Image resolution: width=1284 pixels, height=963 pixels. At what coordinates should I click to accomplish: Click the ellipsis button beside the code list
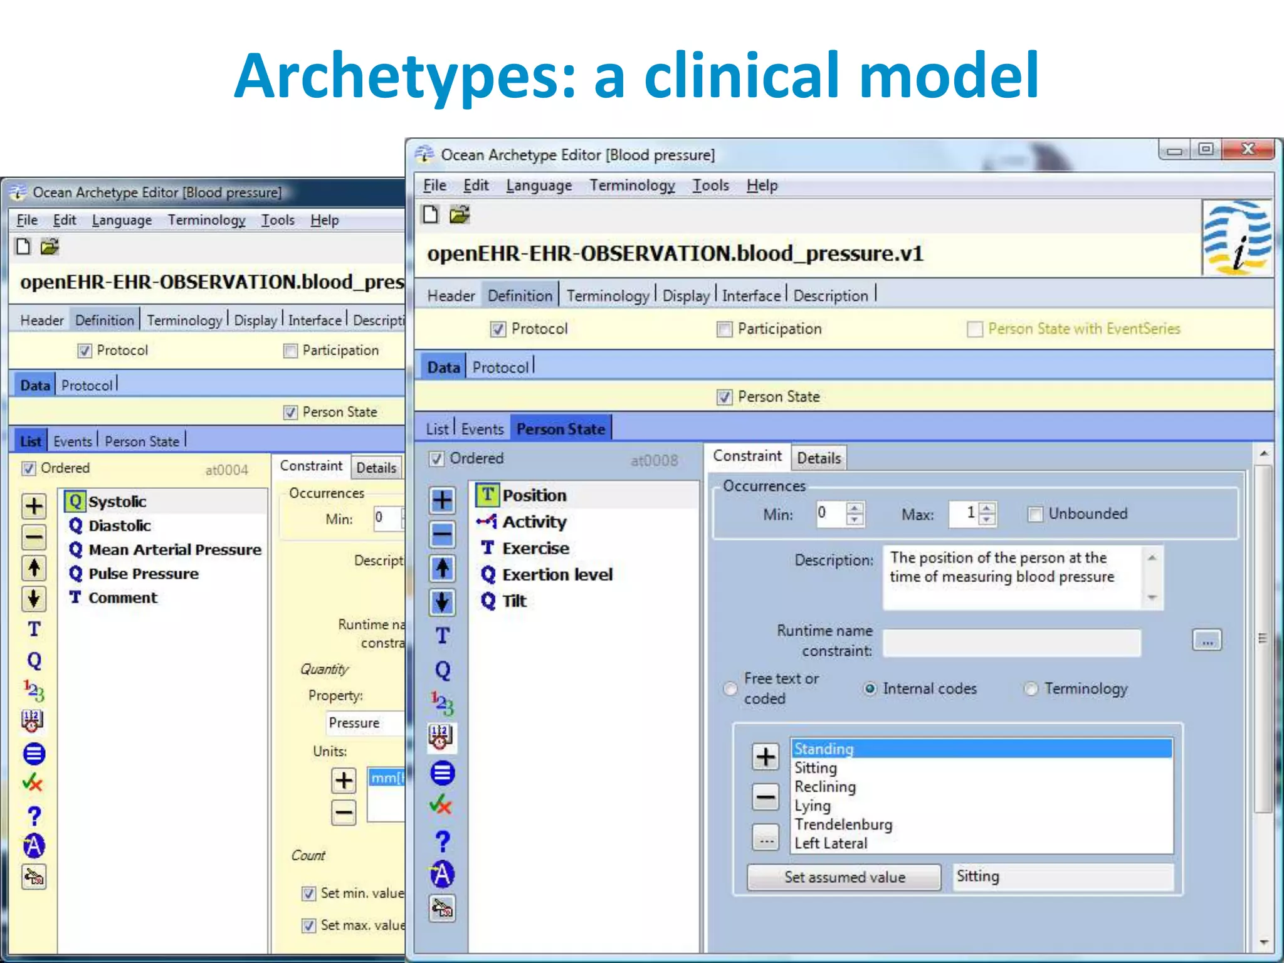coord(766,838)
